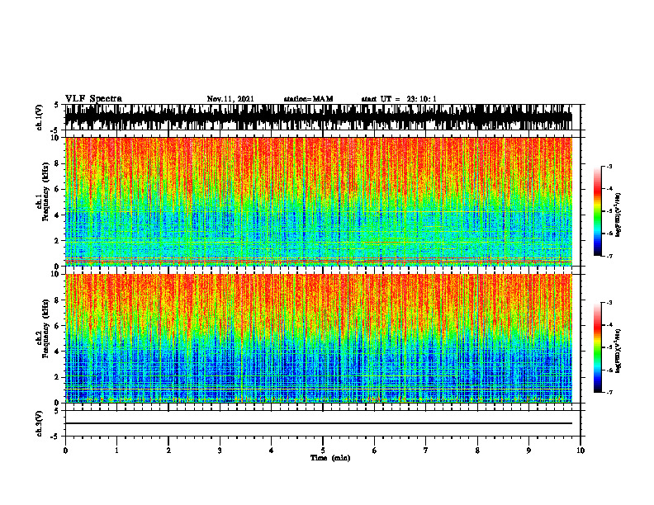Select the date "Nov.11, 2021" in header
This screenshot has height=505, width=654.
tap(230, 99)
